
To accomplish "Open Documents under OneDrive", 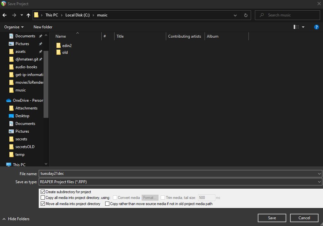I will click(25, 124).
